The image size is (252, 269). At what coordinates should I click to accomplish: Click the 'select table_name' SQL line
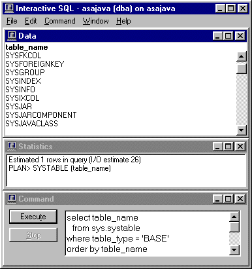[x=102, y=218]
